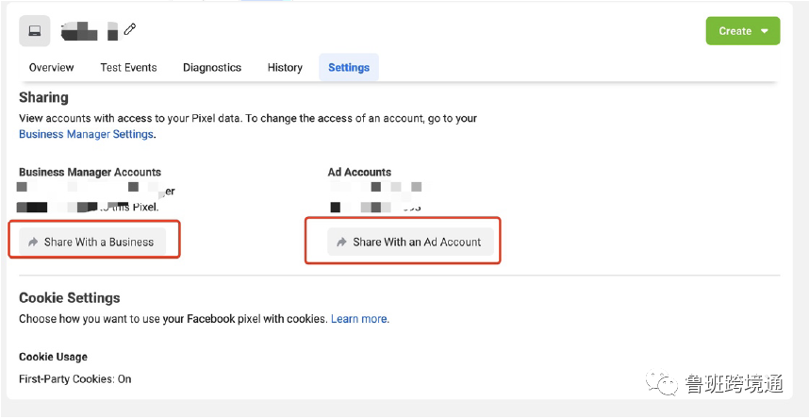Click the Share With an Ad Account button

(x=411, y=242)
